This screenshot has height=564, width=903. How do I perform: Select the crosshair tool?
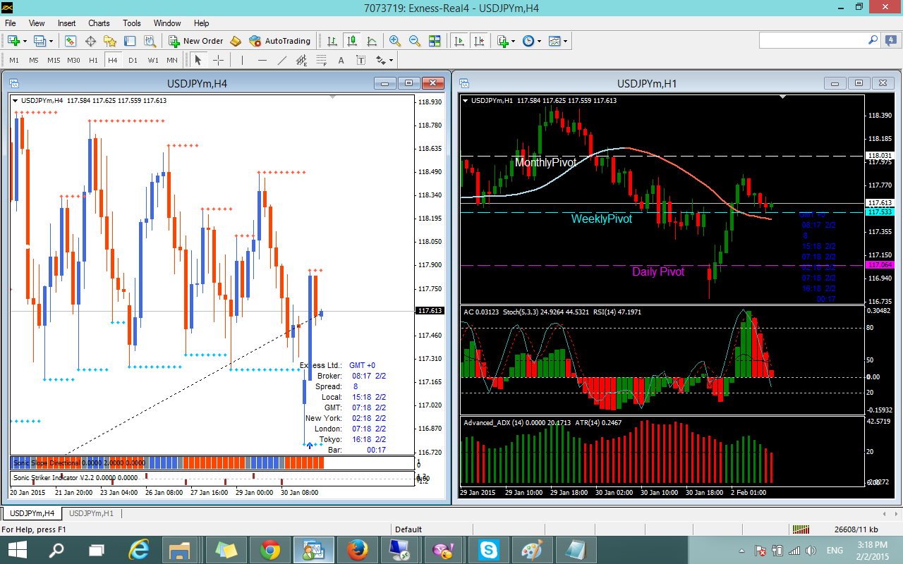[219, 60]
